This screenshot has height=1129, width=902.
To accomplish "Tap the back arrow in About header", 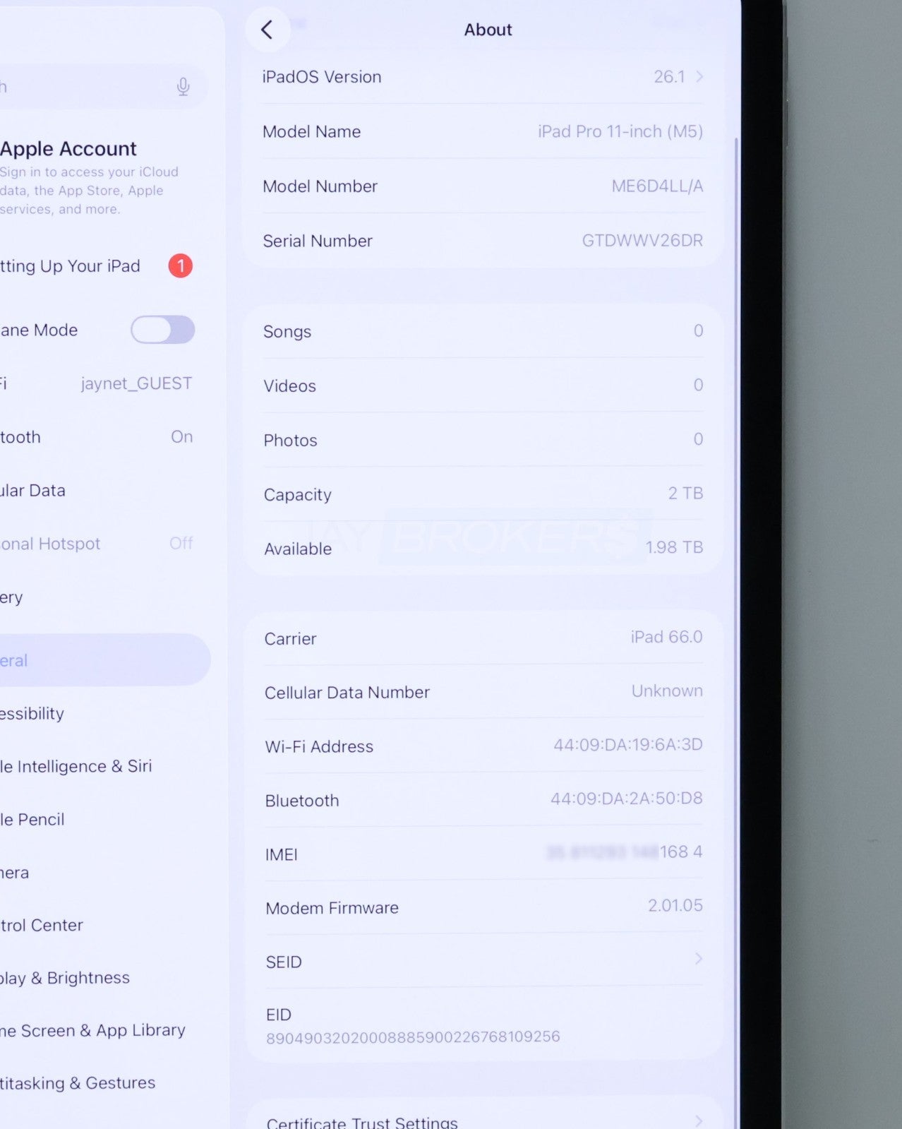I will [x=267, y=30].
